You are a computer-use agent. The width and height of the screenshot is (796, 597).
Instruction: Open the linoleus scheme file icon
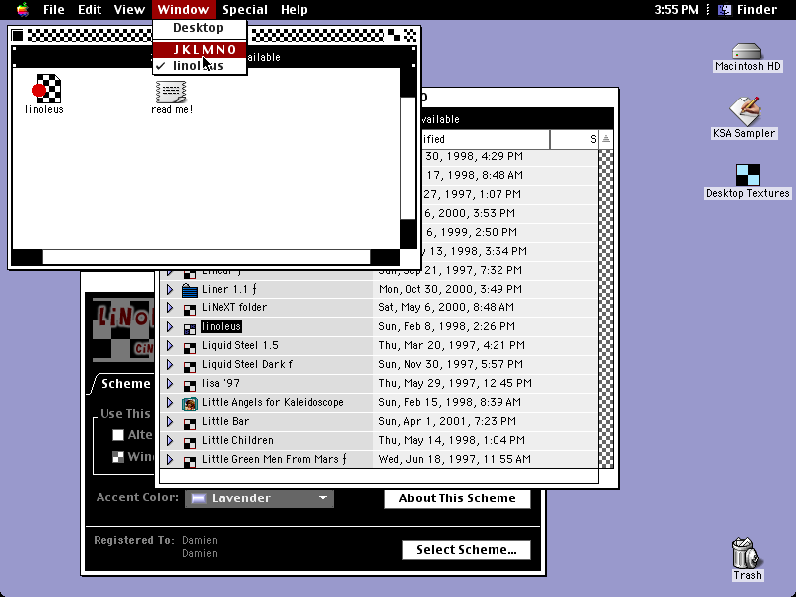pos(46,89)
